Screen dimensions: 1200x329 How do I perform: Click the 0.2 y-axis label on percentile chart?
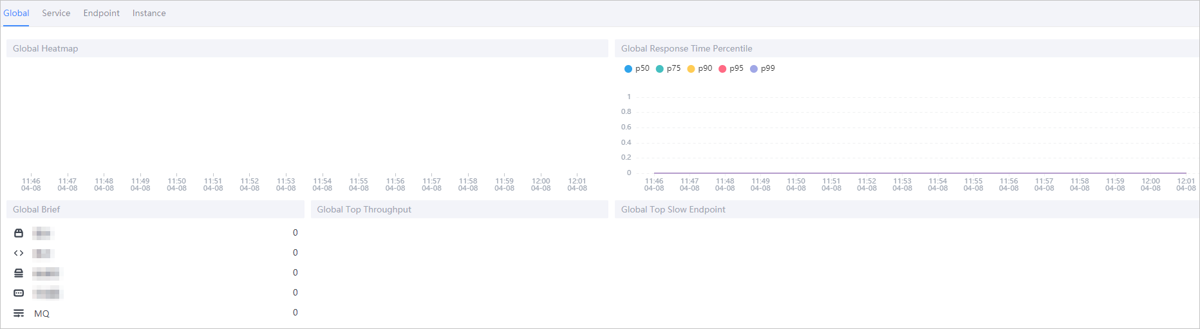(626, 157)
